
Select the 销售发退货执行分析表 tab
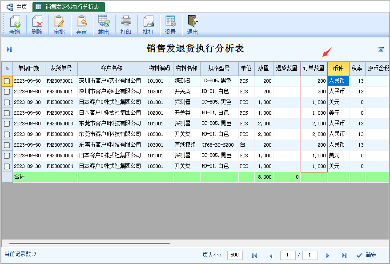(68, 7)
